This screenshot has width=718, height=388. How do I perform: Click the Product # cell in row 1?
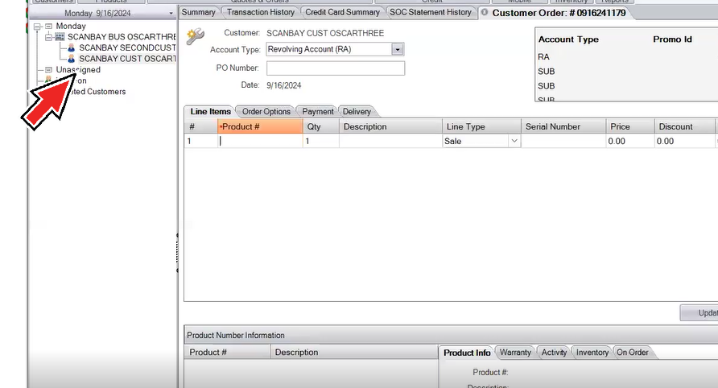pos(259,141)
